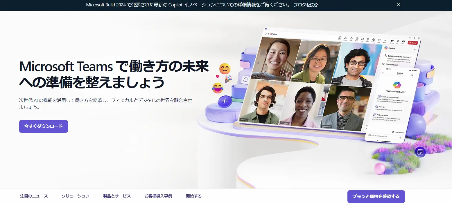
Task: Open the "ブログを読む" link in the banner
Action: click(x=306, y=5)
